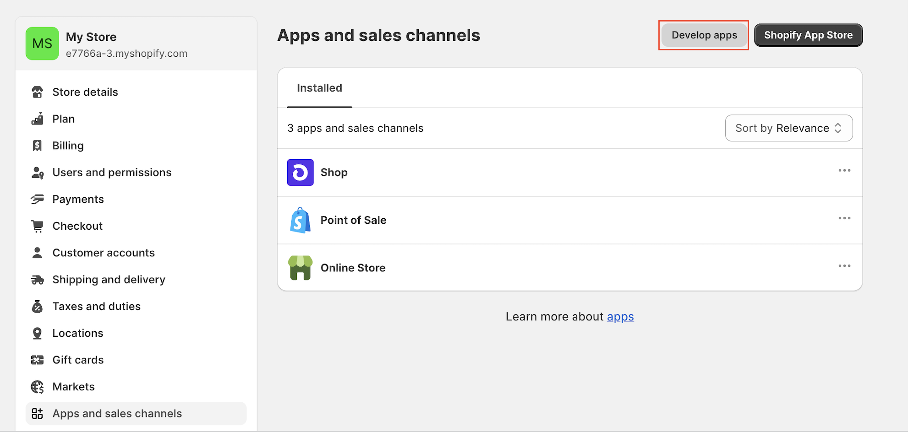
Task: Navigate to Taxes and duties
Action: point(96,306)
